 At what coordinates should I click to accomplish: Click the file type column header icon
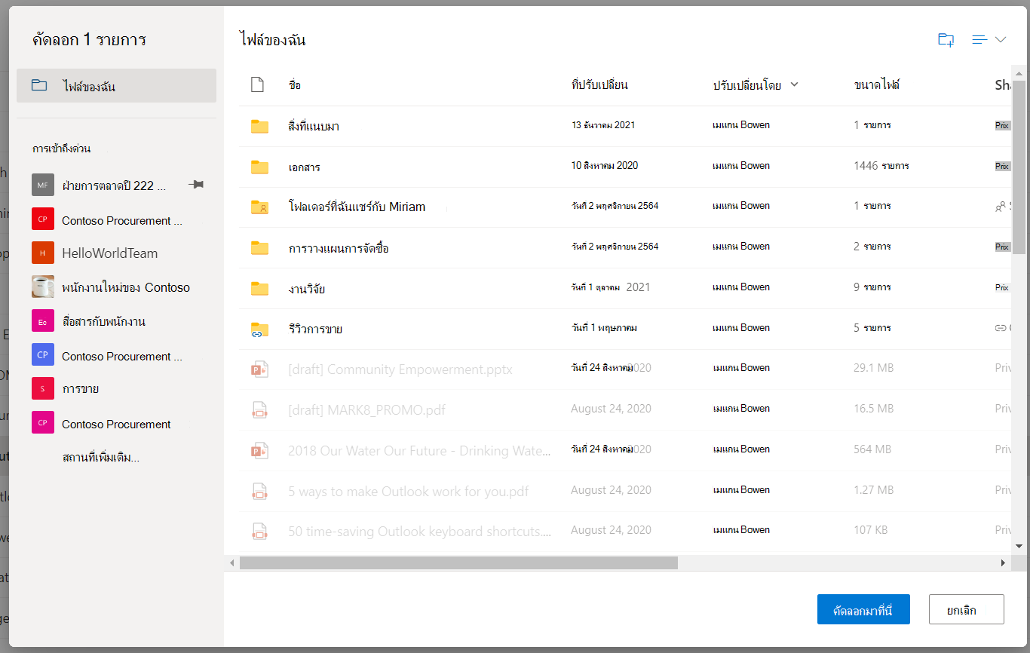click(x=257, y=84)
